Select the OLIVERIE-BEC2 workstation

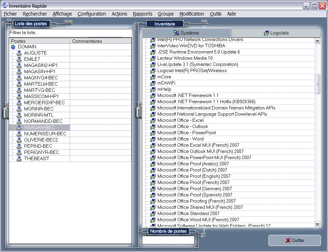click(41, 140)
